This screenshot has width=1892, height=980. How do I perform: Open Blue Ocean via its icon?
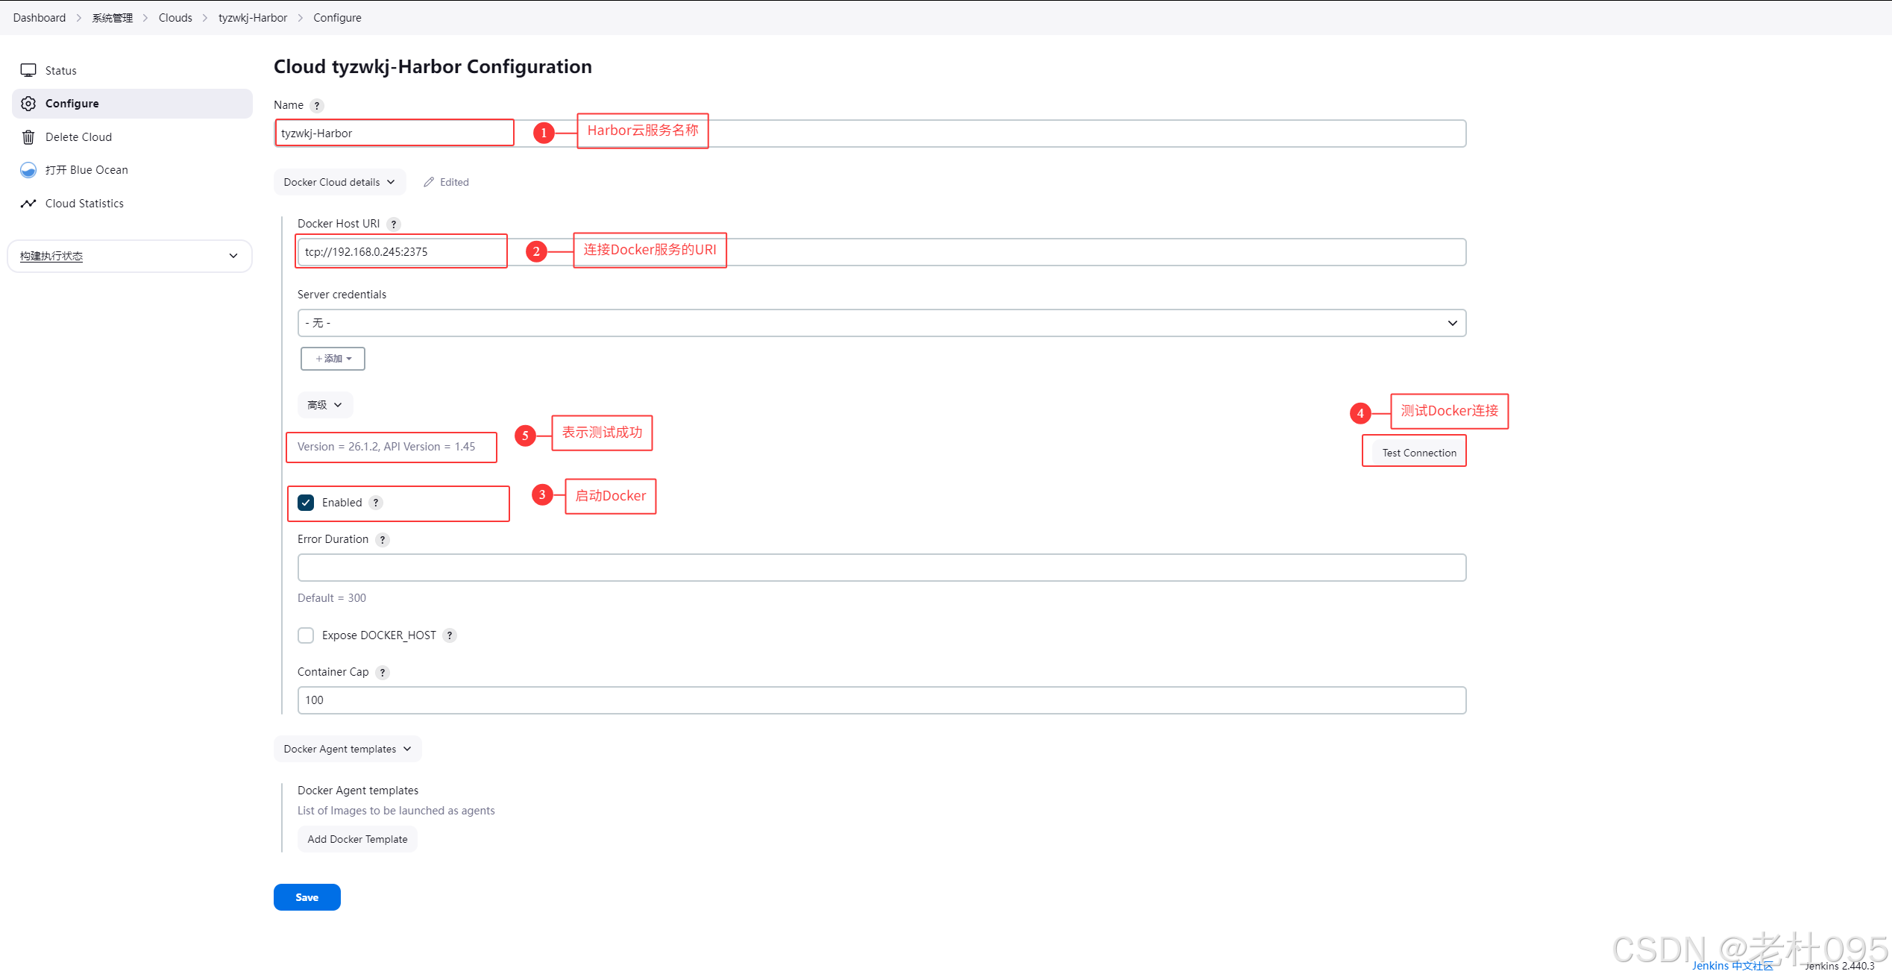point(28,170)
